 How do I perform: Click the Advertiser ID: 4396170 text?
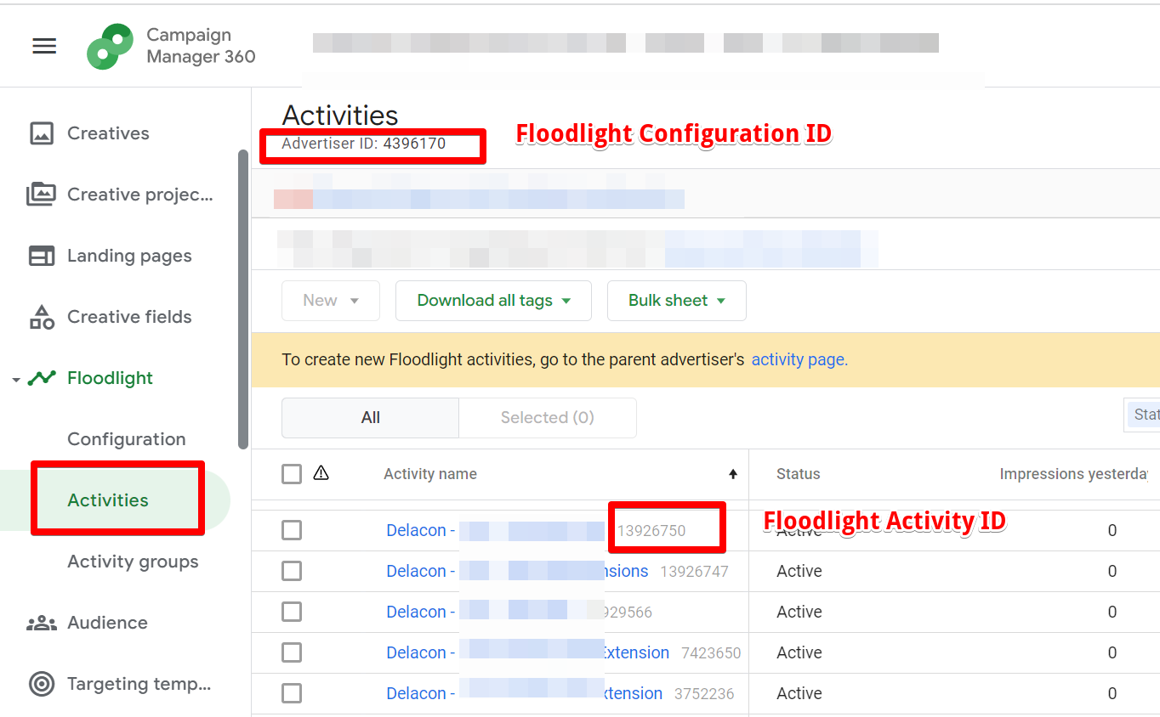point(364,144)
